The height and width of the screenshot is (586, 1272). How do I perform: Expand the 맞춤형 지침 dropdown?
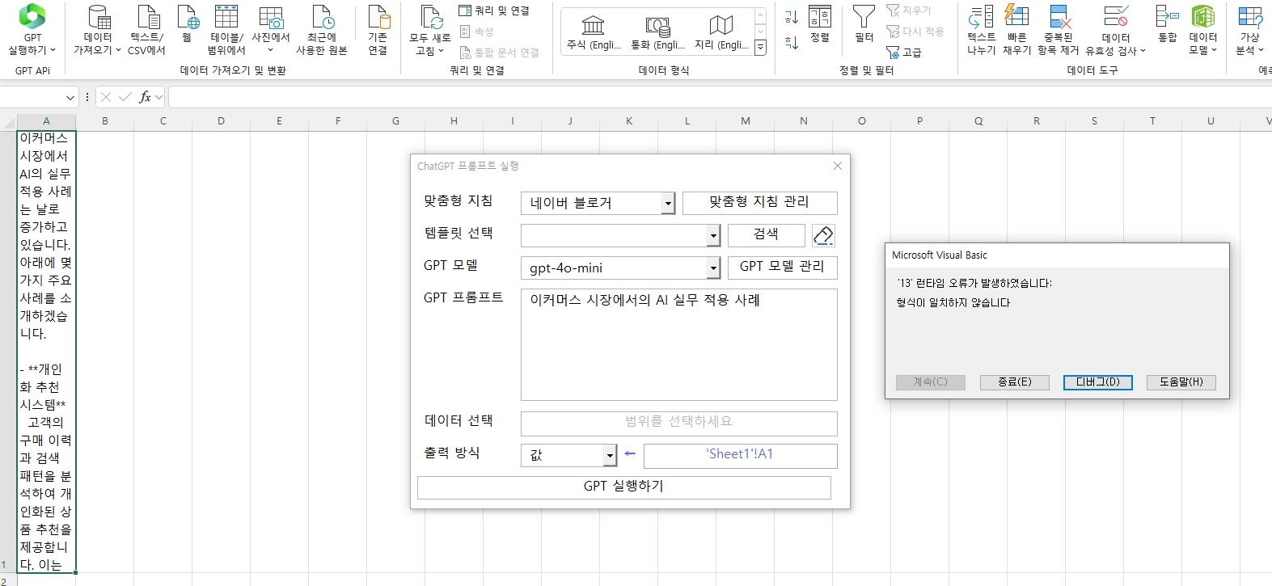(668, 204)
